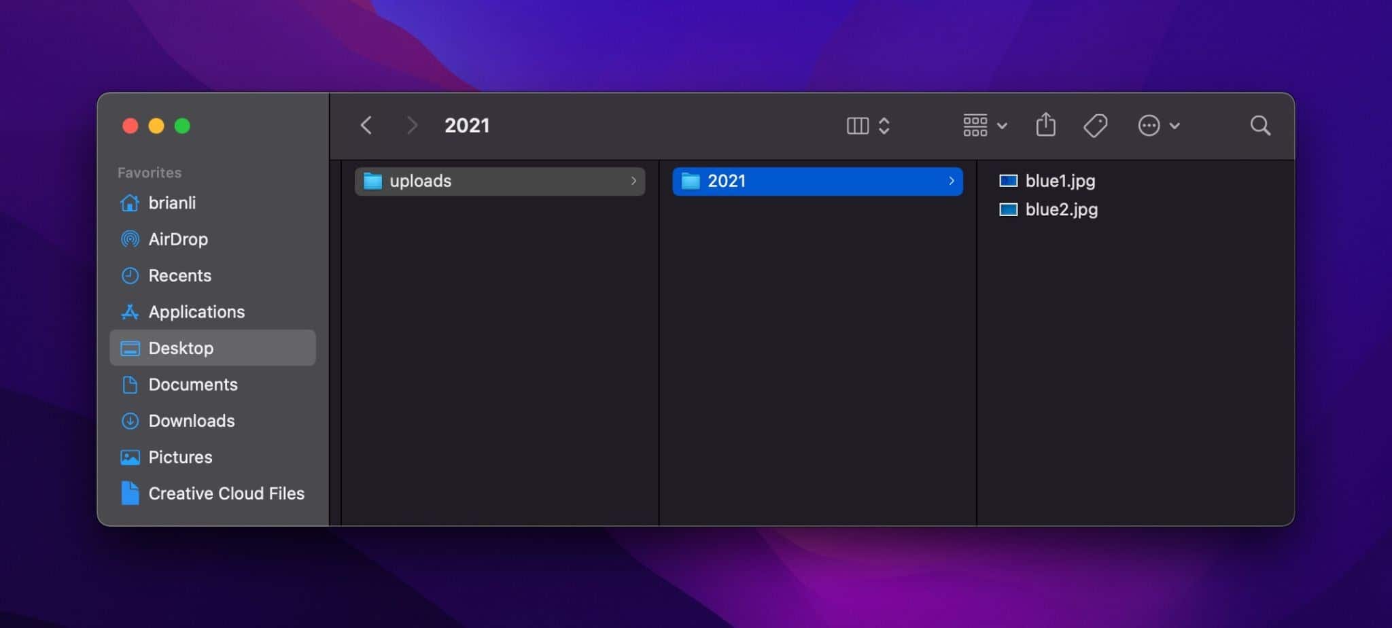Click the view style up-down chevrons
Viewport: 1392px width, 628px height.
click(885, 125)
